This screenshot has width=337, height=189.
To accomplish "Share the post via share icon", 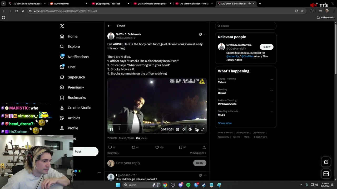I will (x=204, y=147).
